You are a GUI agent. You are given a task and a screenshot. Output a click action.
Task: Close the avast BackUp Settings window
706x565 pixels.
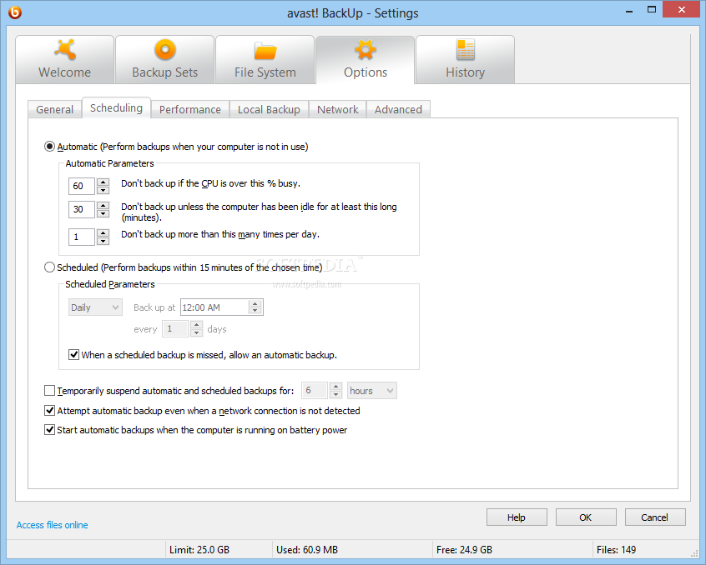[681, 10]
